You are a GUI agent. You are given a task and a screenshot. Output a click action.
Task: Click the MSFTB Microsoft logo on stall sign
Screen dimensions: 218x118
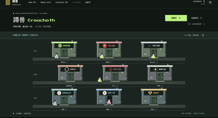(x=105, y=93)
